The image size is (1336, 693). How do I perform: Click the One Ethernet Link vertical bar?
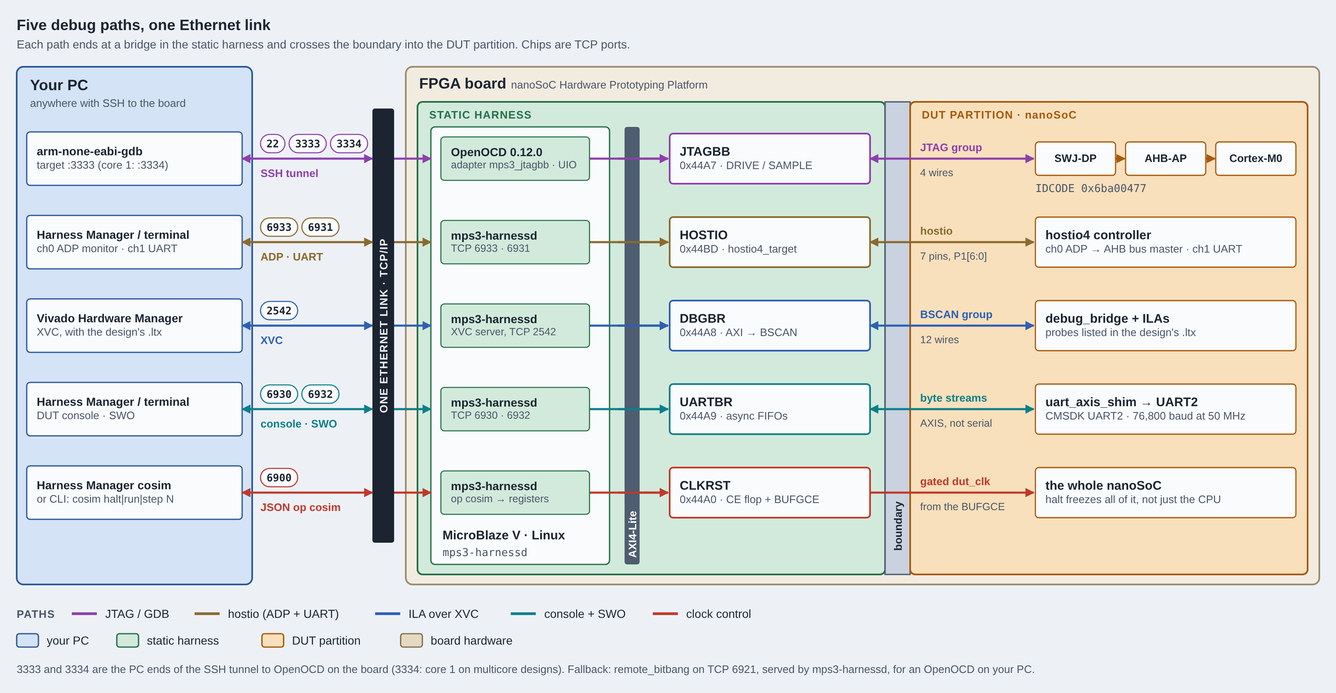(x=383, y=325)
